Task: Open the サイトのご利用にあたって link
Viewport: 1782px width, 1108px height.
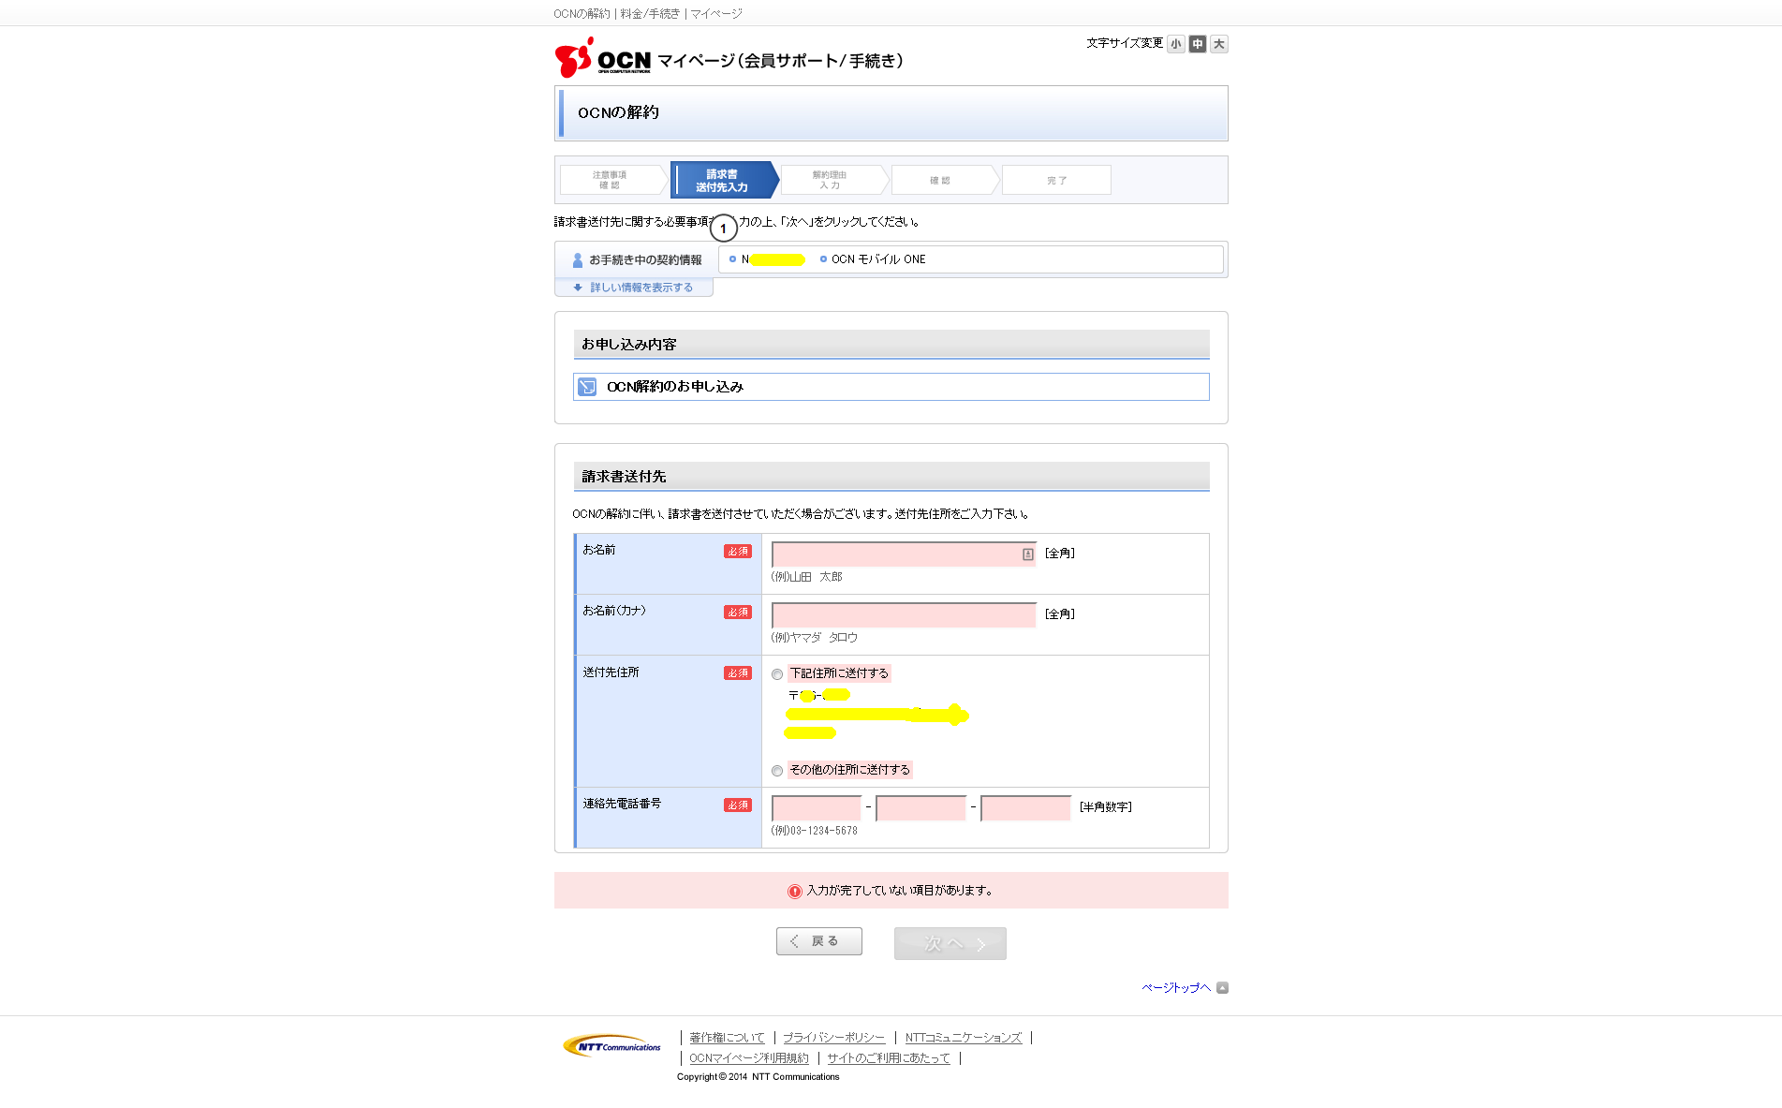Action: pyautogui.click(x=889, y=1058)
